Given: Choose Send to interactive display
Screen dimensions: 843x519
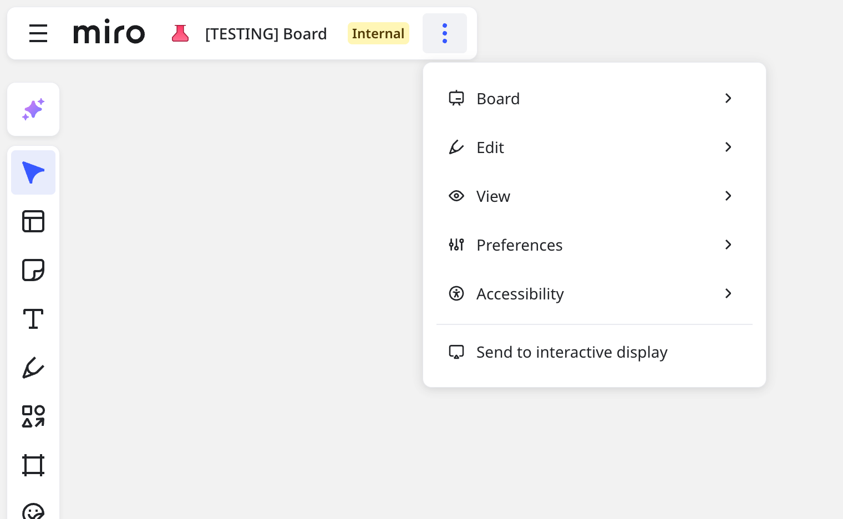Looking at the screenshot, I should coord(571,352).
